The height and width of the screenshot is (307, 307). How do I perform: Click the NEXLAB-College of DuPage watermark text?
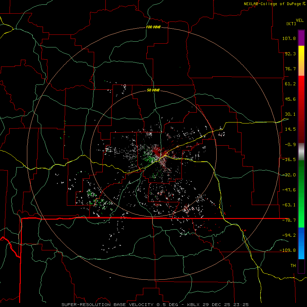point(272,4)
